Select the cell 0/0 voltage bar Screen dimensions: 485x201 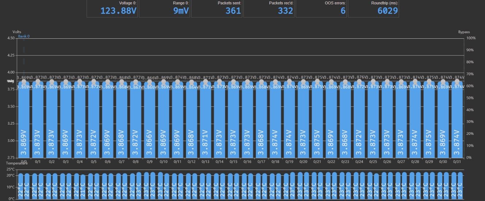click(24, 120)
